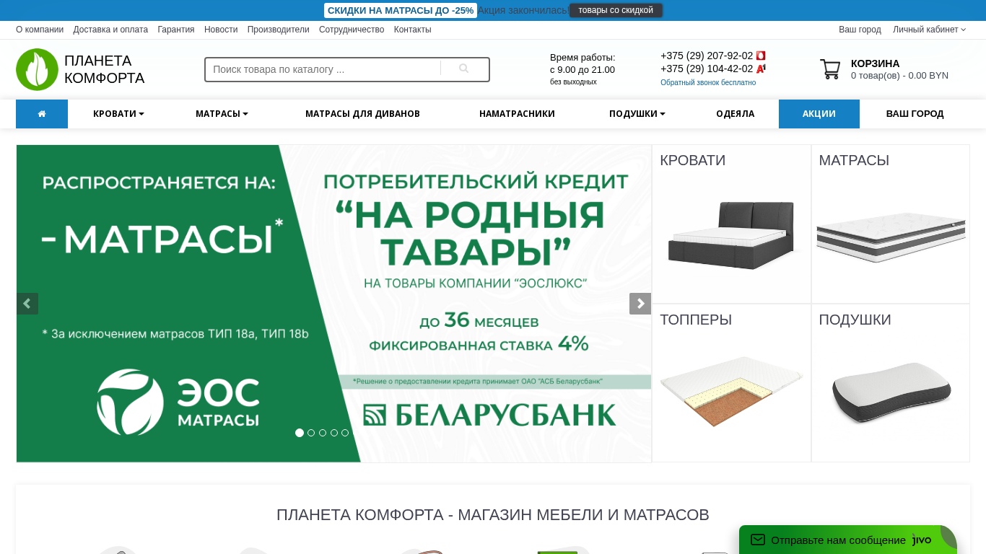Image resolution: width=986 pixels, height=554 pixels.
Task: Click the Планета Комфорта leaf logo
Action: tap(37, 69)
